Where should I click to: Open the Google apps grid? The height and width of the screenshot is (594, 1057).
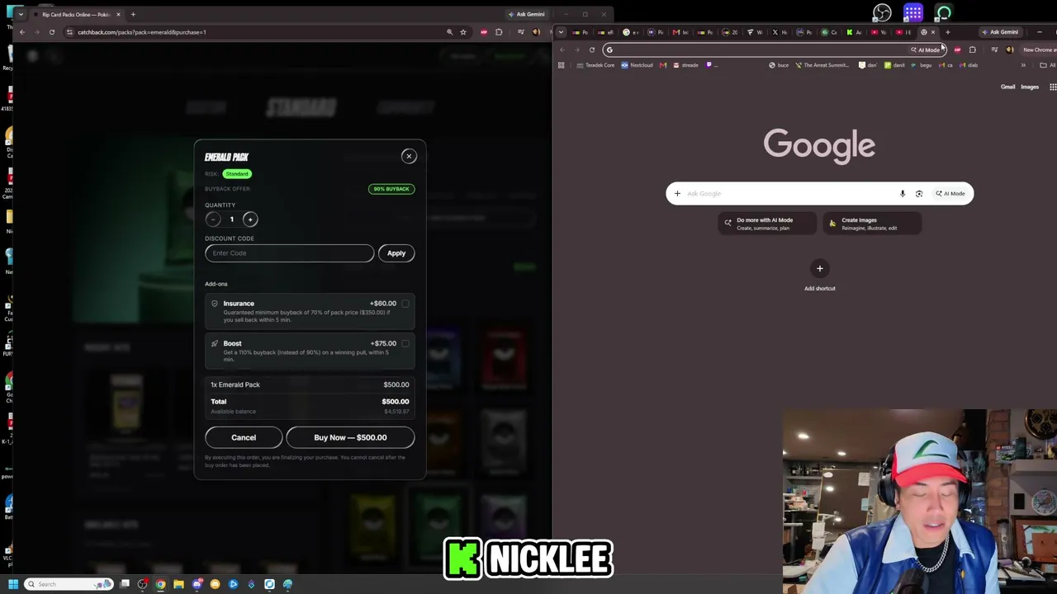point(1053,87)
